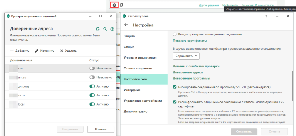296x136 pixels.
Task: Open the Спрашивать dropdown
Action: [186, 56]
